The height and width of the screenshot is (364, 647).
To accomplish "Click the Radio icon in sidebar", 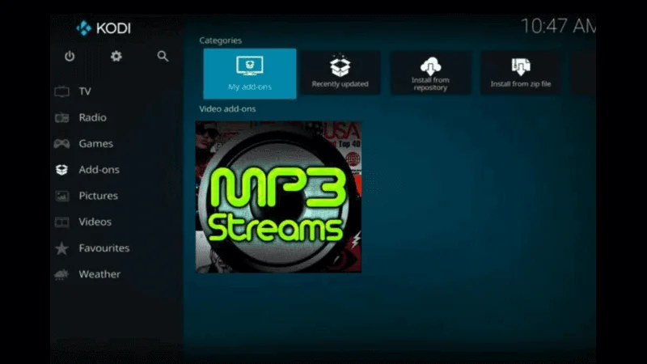I will coord(62,117).
